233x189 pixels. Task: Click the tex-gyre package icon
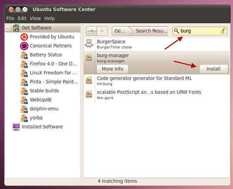89,94
